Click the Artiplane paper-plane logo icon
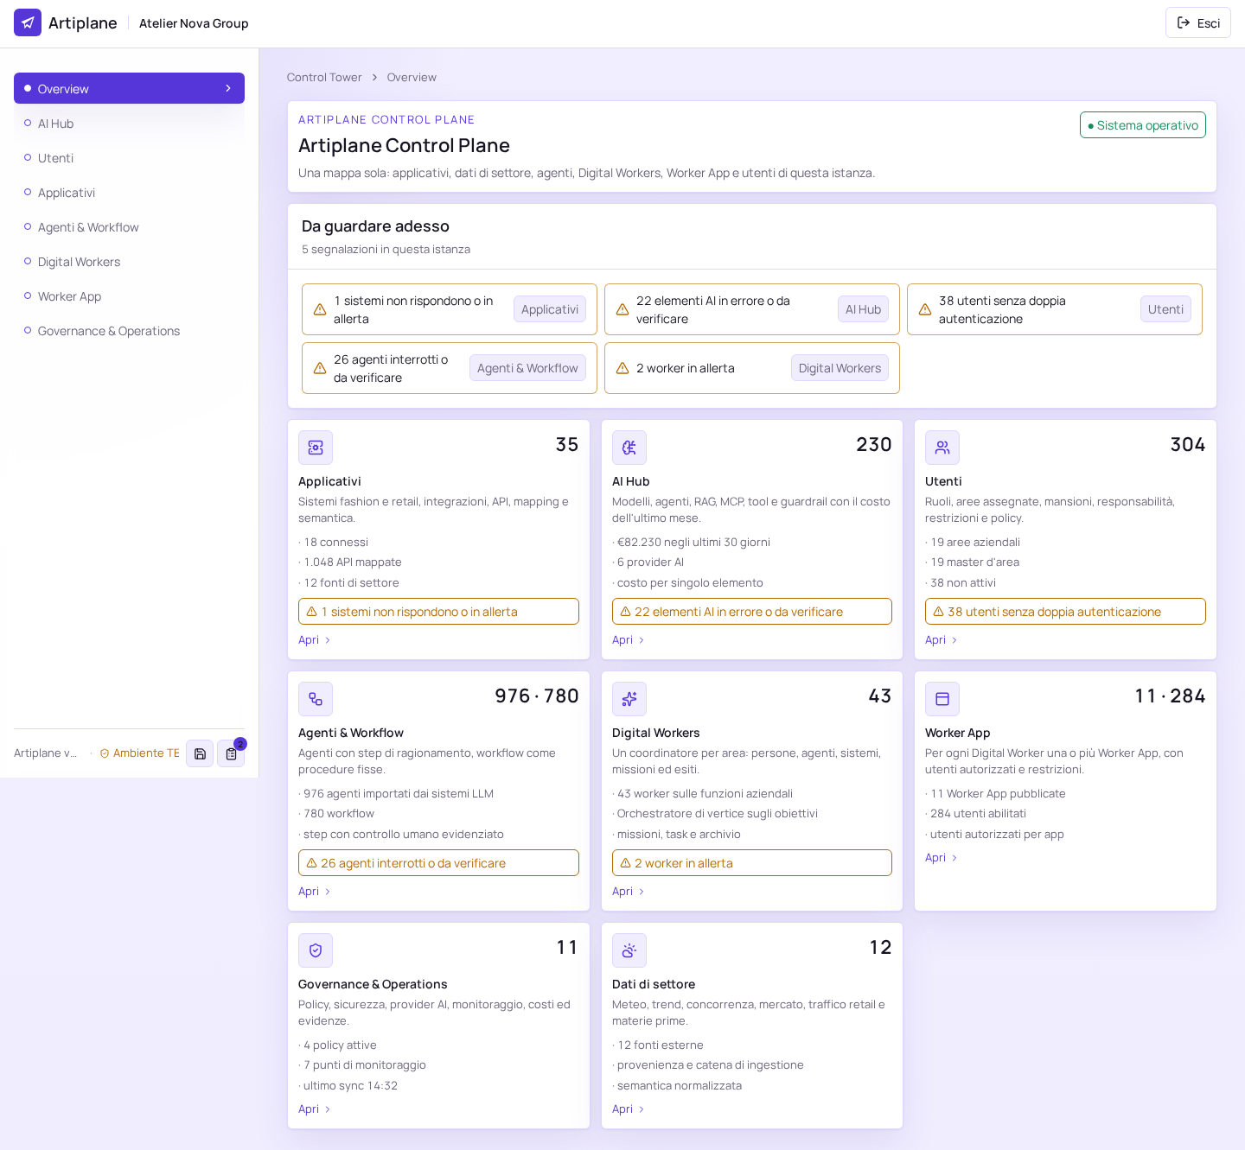 coord(28,22)
